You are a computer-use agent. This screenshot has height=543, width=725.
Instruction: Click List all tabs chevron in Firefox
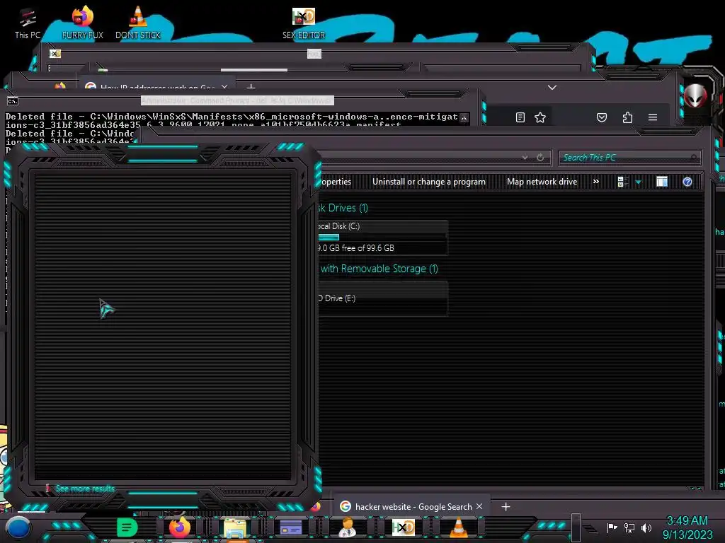552,87
